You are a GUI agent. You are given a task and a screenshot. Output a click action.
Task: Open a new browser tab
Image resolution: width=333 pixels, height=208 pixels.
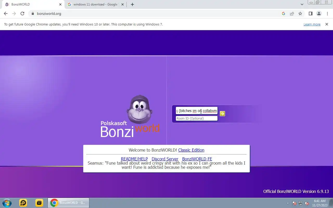(132, 4)
